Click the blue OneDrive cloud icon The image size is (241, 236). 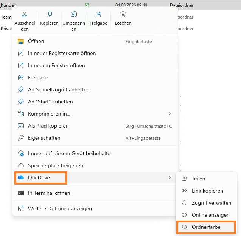21,177
